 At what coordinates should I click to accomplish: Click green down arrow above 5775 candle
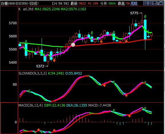(x=145, y=17)
